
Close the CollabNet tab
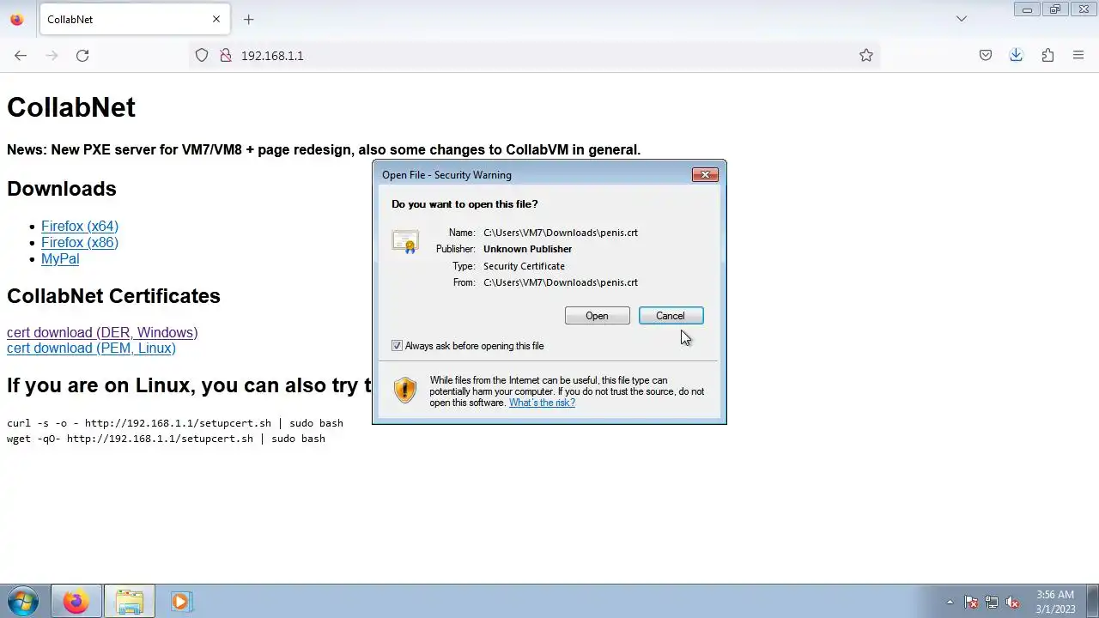click(216, 19)
